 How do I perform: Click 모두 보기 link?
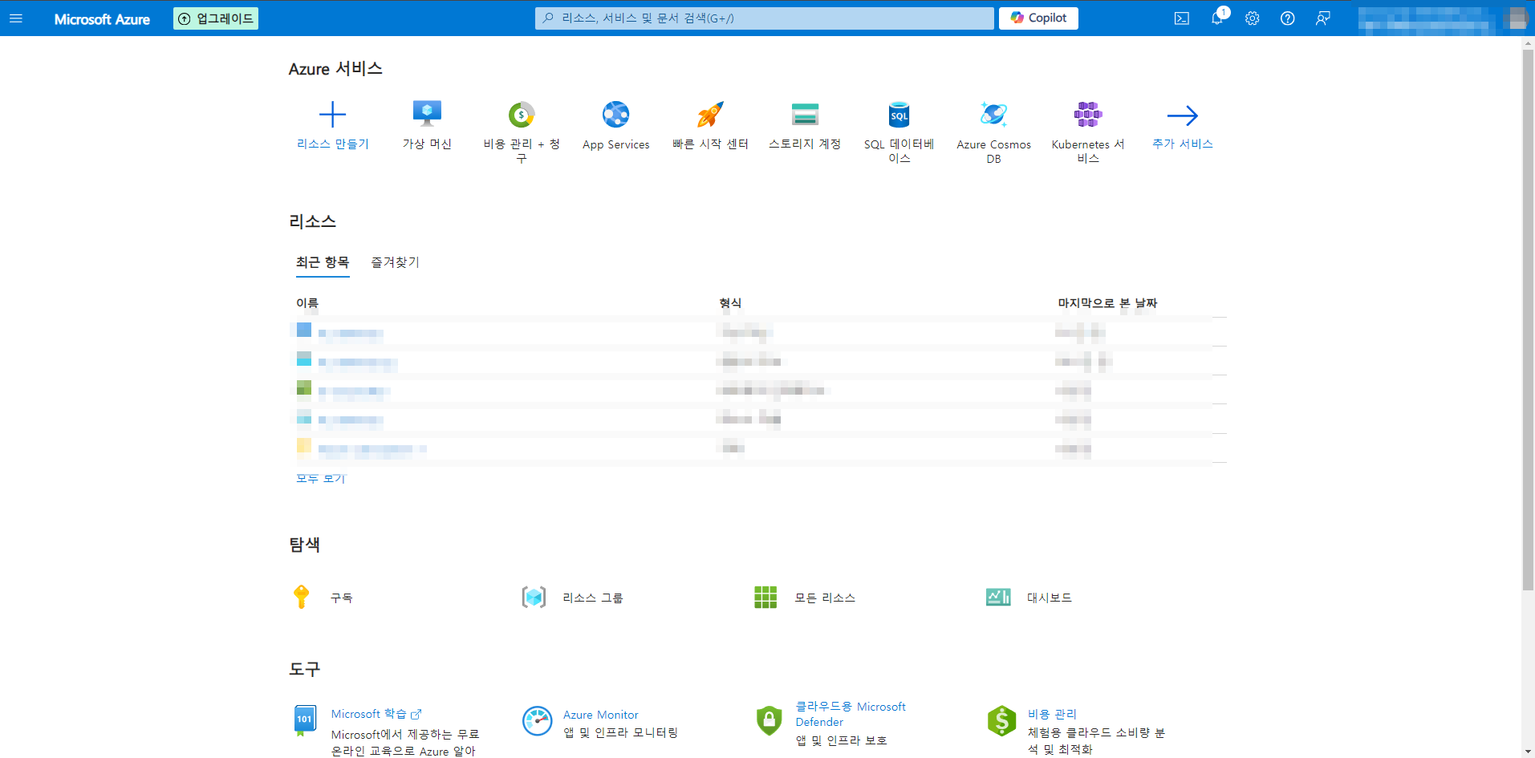(x=321, y=478)
